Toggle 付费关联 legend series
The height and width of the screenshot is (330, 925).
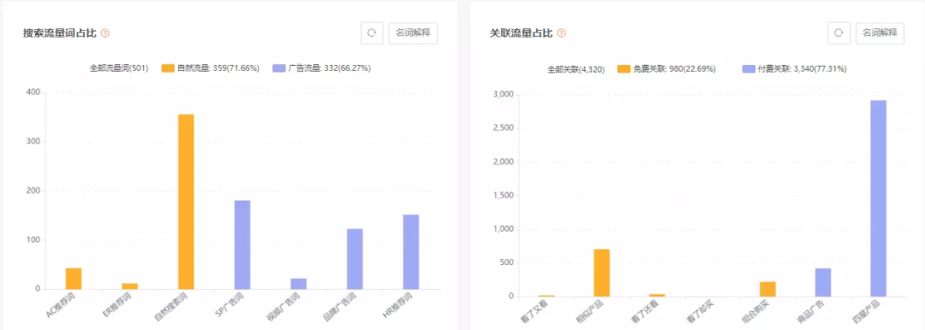point(794,69)
